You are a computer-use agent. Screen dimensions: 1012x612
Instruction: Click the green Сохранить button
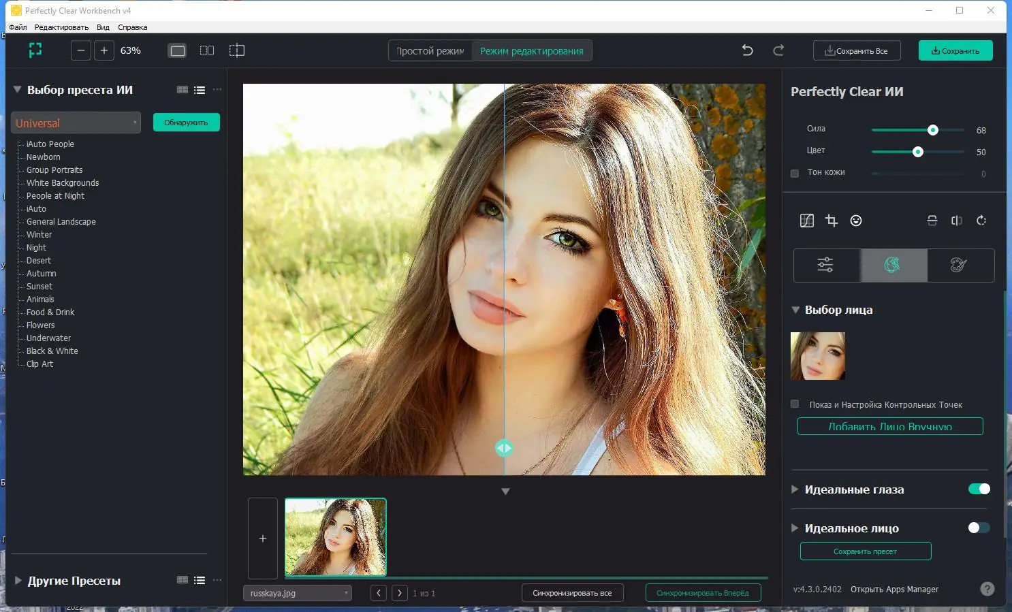[955, 50]
